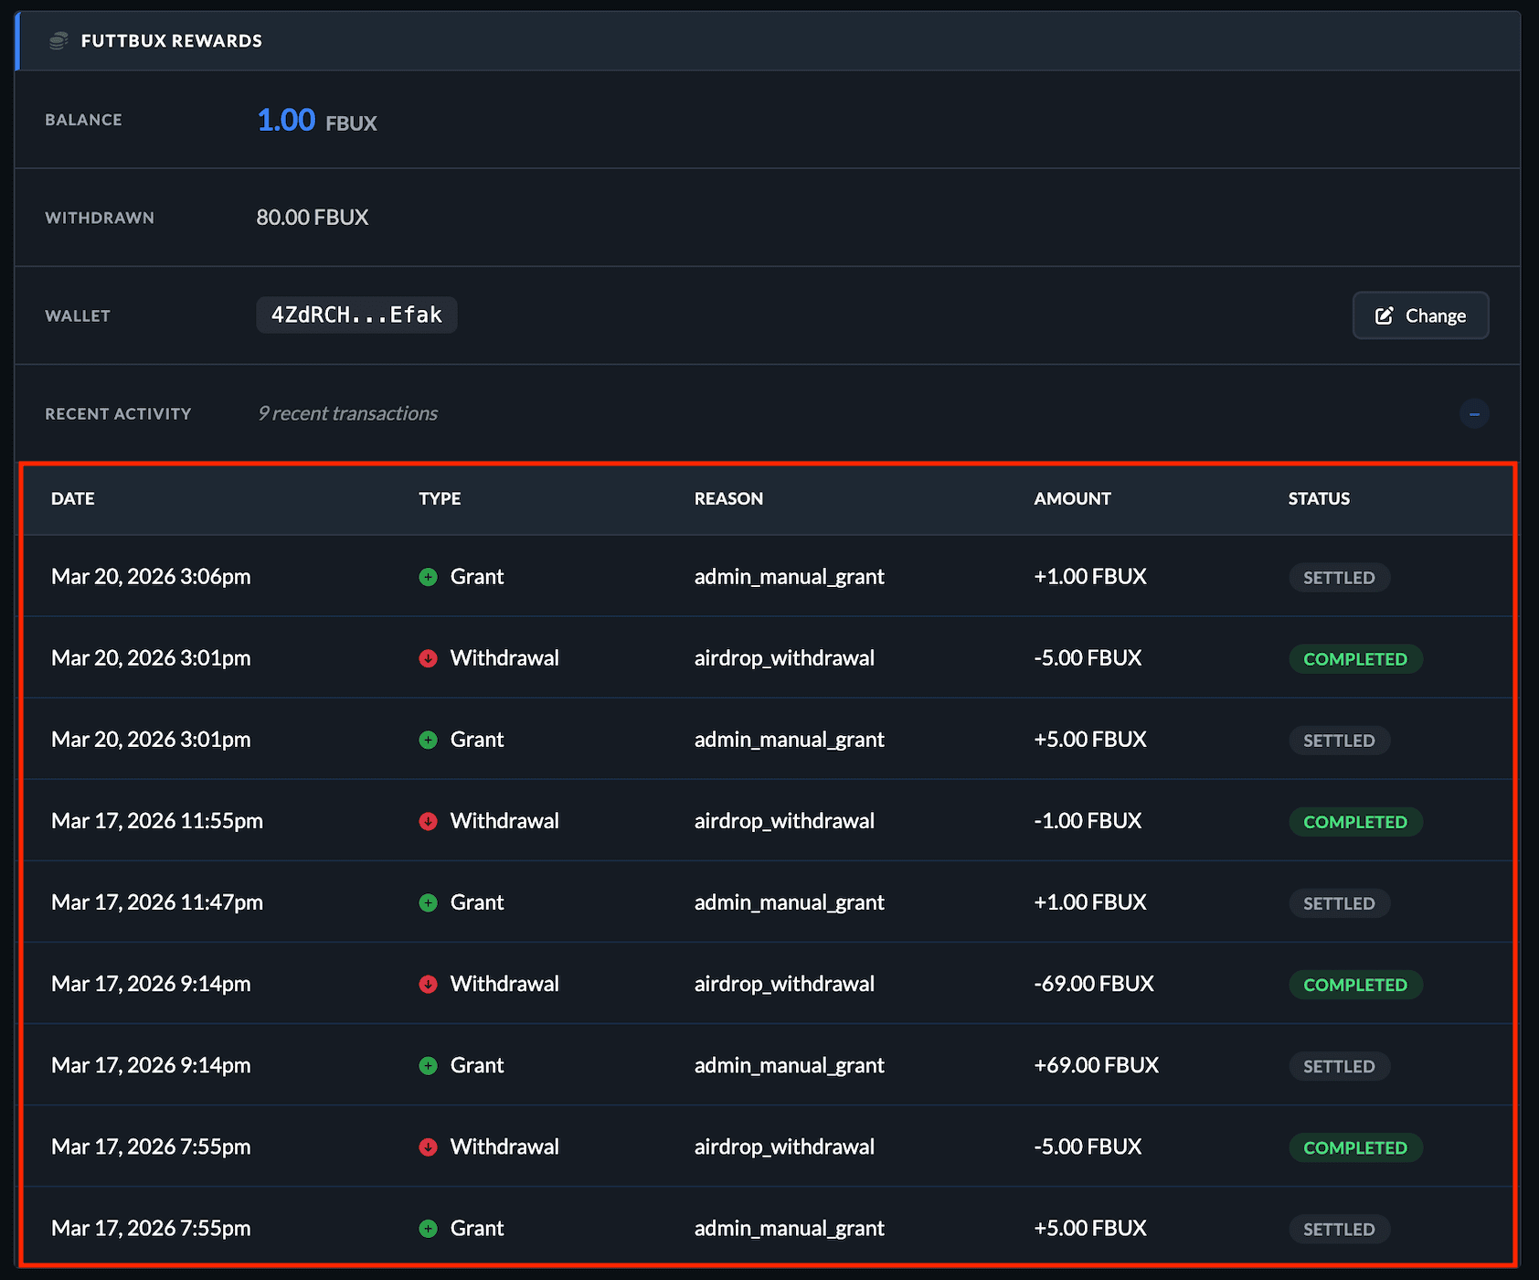The image size is (1539, 1280).
Task: Click the '9 recent transactions' text
Action: coord(347,413)
